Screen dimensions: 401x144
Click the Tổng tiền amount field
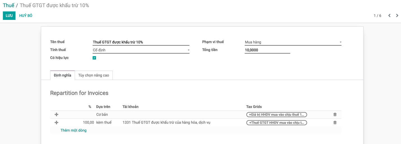coord(267,50)
